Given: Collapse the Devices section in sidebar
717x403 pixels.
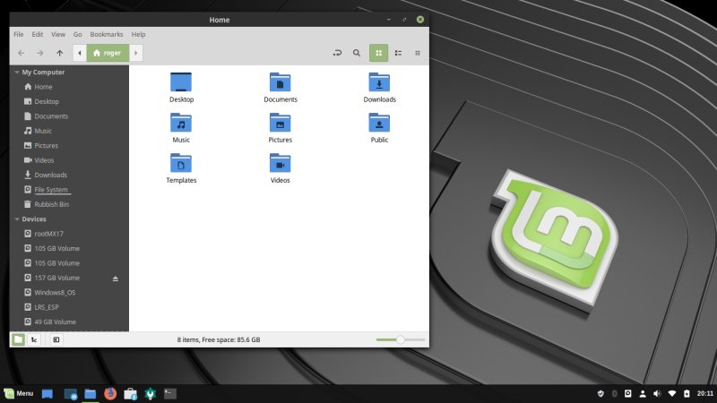Looking at the screenshot, I should pos(17,219).
